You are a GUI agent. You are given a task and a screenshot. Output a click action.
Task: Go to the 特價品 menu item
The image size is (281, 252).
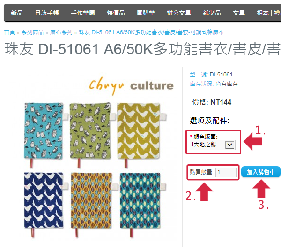pos(116,13)
